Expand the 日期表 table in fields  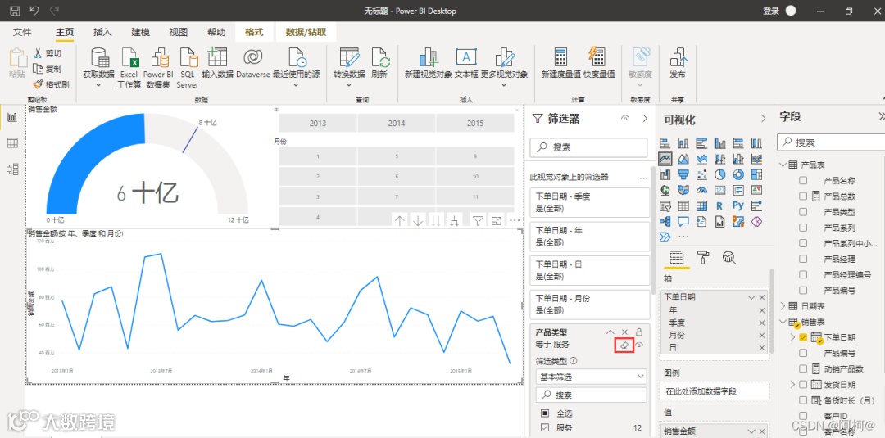783,306
